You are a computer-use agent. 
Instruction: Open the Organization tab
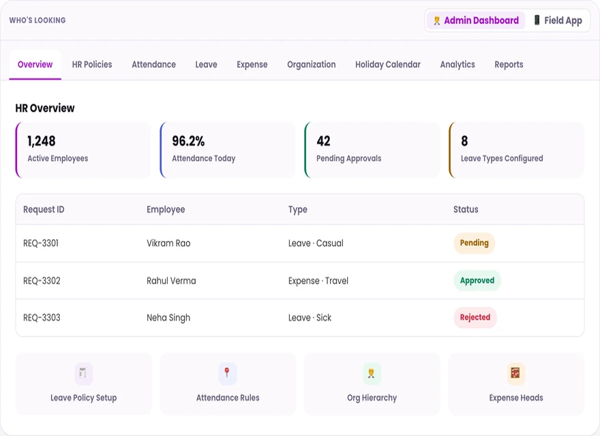pyautogui.click(x=312, y=65)
